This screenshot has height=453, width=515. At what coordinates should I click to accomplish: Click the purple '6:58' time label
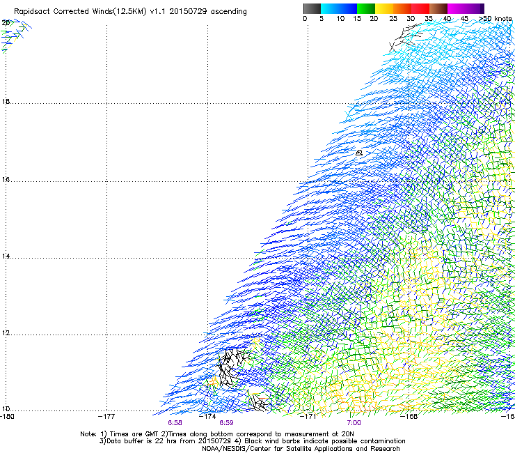[175, 423]
